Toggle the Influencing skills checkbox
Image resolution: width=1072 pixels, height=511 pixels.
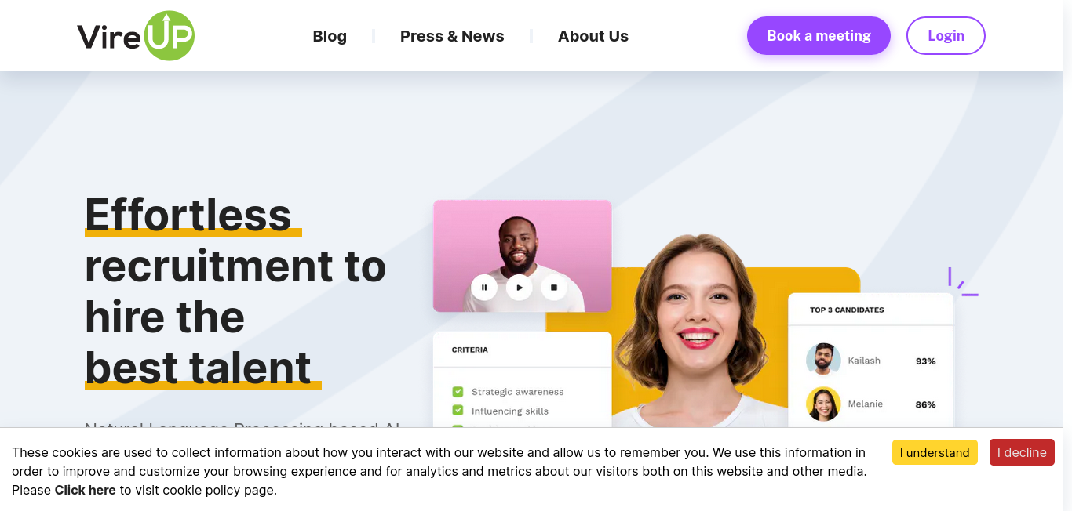(x=458, y=411)
